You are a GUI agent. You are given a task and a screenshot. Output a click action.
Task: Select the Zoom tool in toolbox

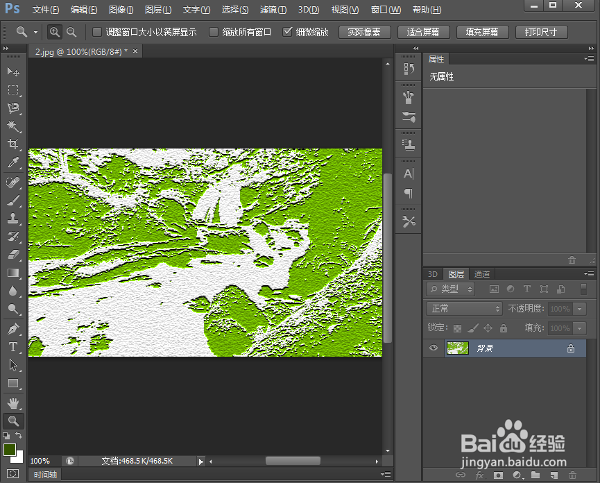pyautogui.click(x=13, y=421)
